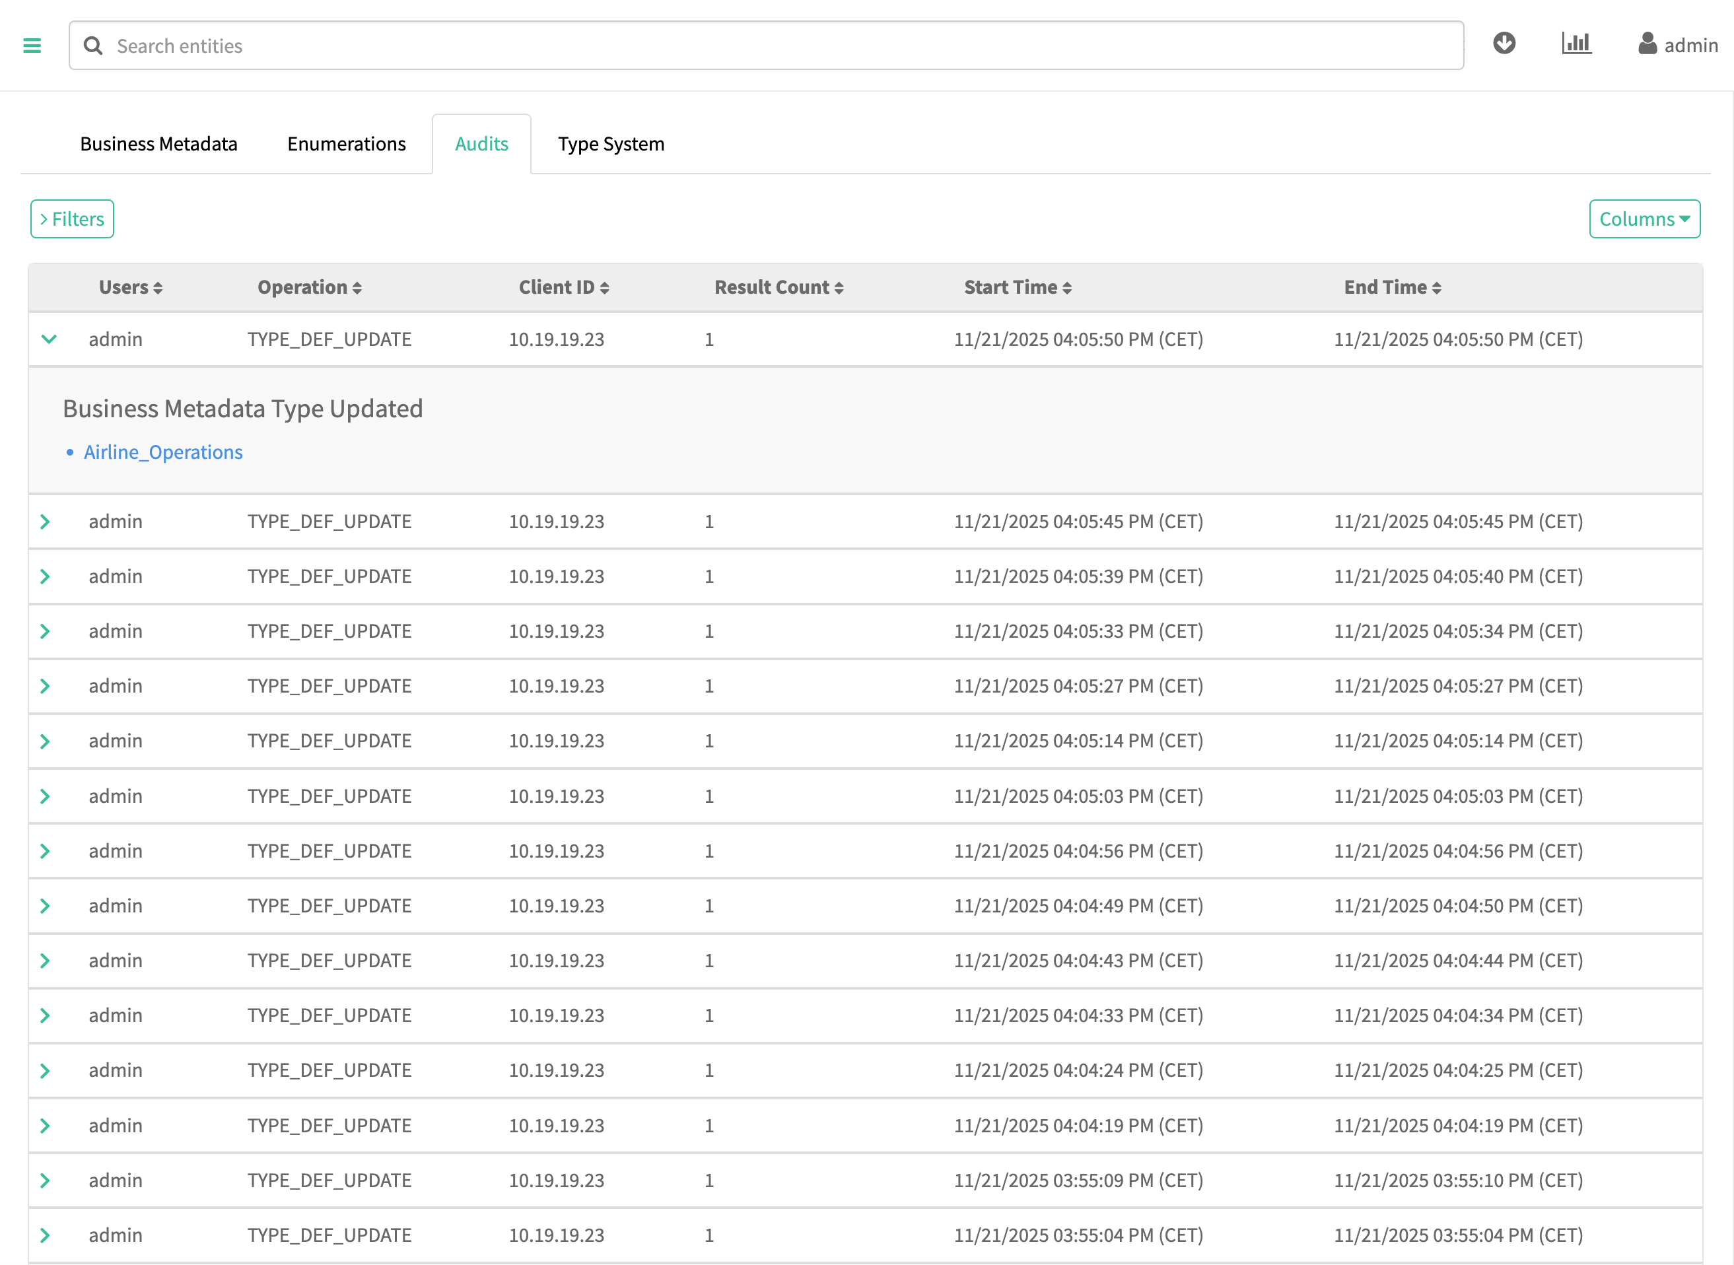This screenshot has width=1734, height=1265.
Task: Open the hamburger sidebar menu icon
Action: 32,46
